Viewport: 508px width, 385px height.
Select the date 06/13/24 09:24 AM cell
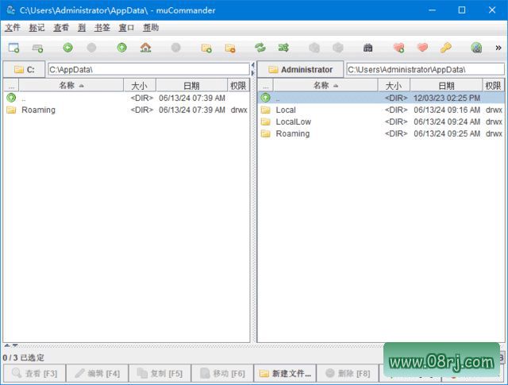[447, 121]
